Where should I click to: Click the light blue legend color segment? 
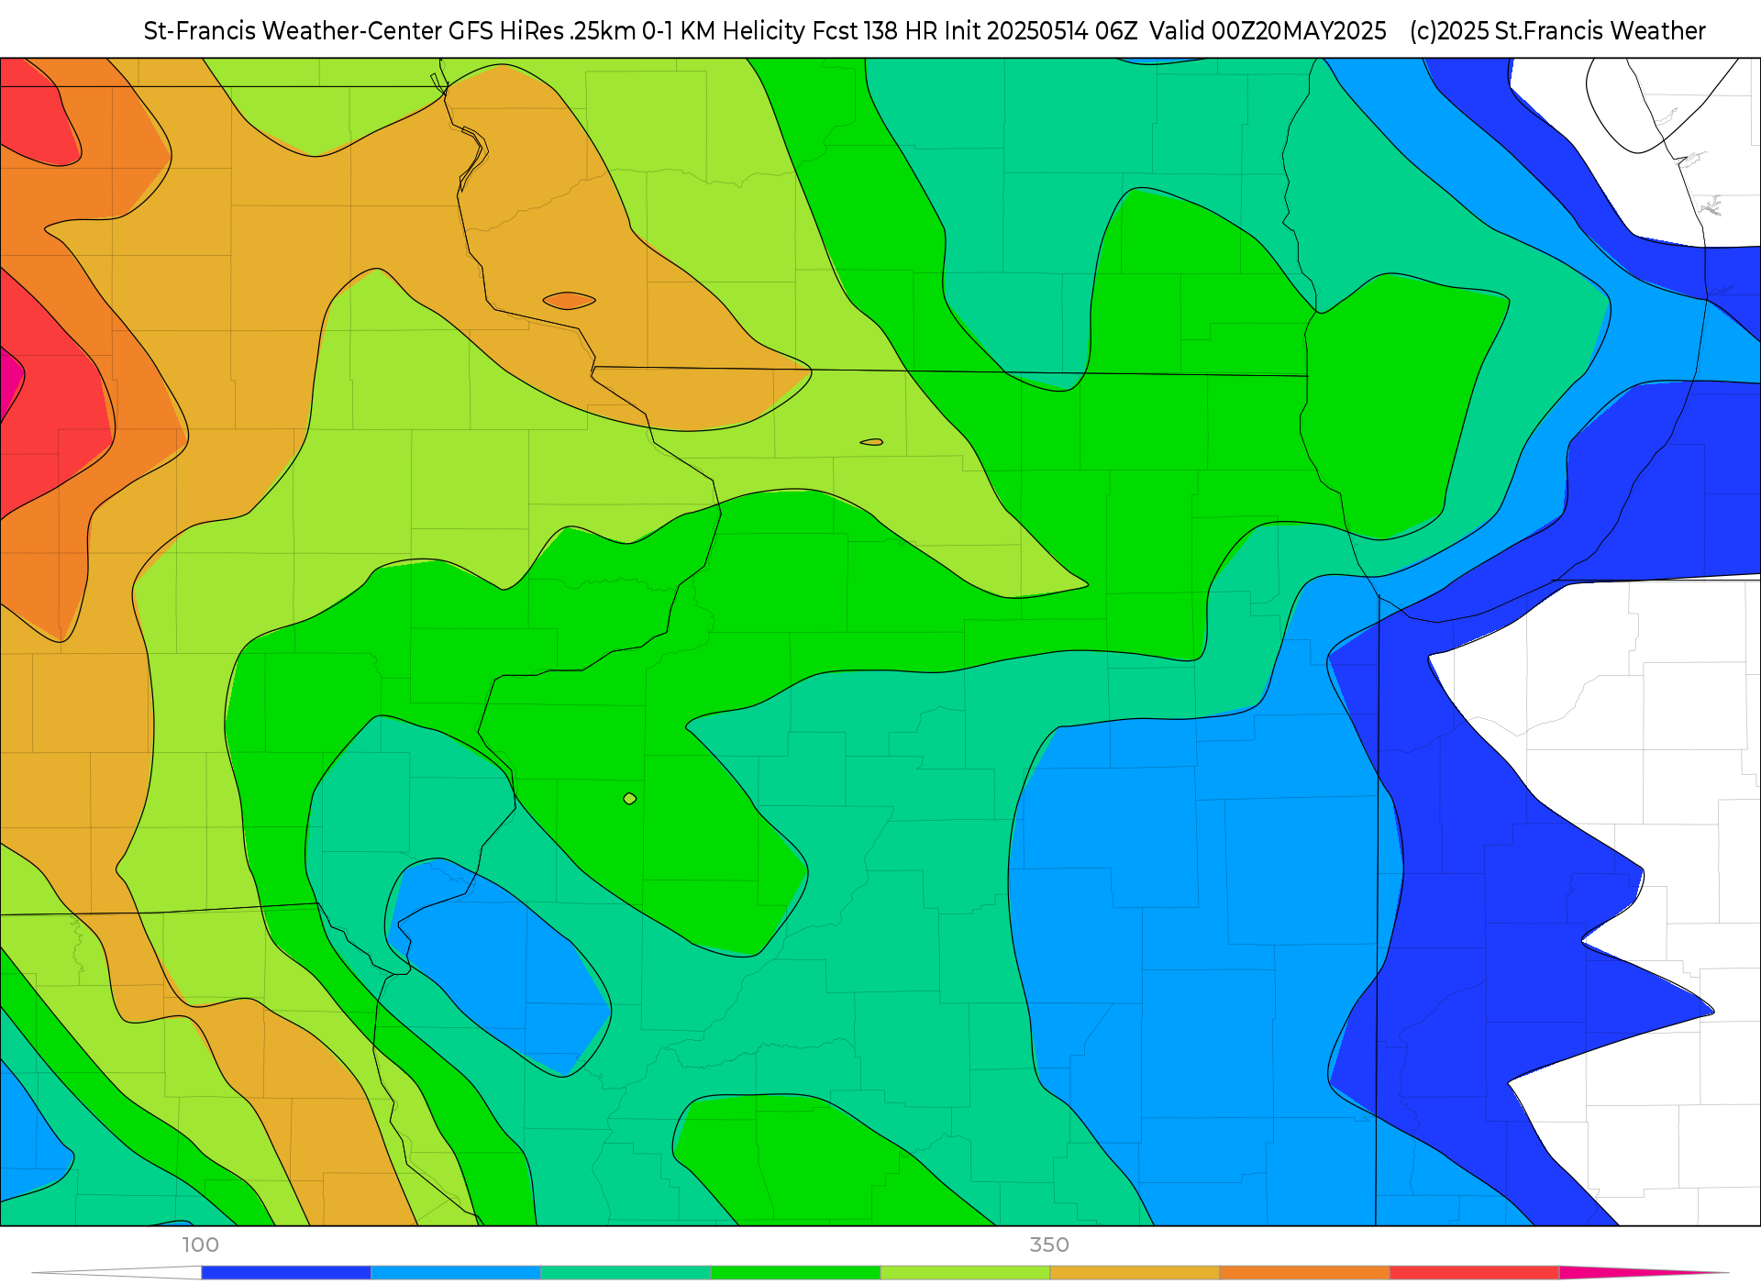pos(456,1273)
